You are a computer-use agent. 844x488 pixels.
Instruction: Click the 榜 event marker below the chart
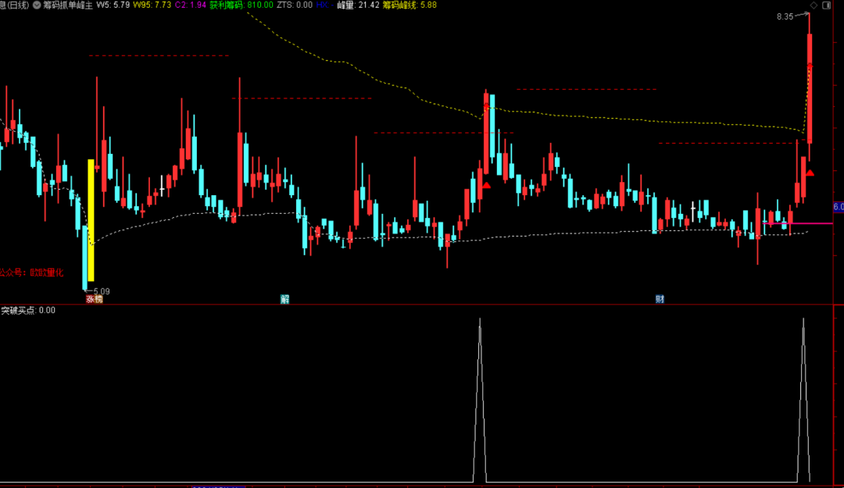click(98, 299)
